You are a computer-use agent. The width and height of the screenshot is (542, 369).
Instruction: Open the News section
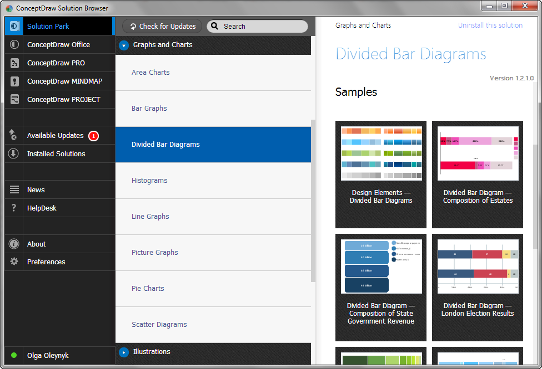point(60,189)
